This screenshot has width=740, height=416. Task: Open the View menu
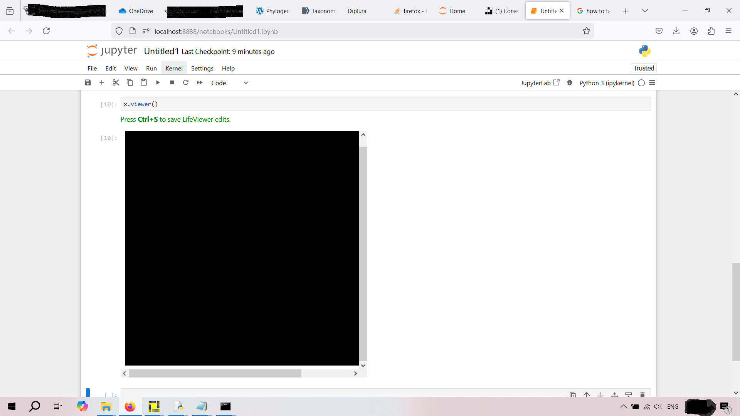131,68
